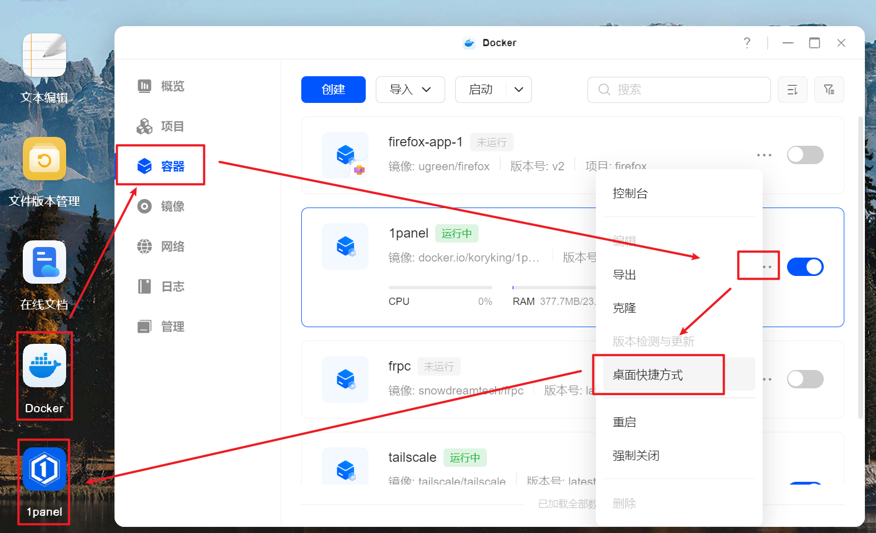This screenshot has width=876, height=533.
Task: Select 控制台 from the context menu
Action: 630,194
